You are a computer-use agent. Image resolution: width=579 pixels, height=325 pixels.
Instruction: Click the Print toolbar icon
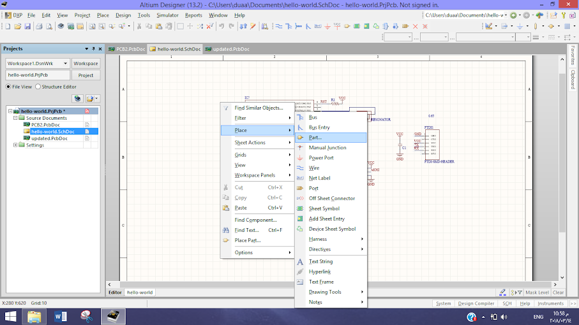point(39,26)
